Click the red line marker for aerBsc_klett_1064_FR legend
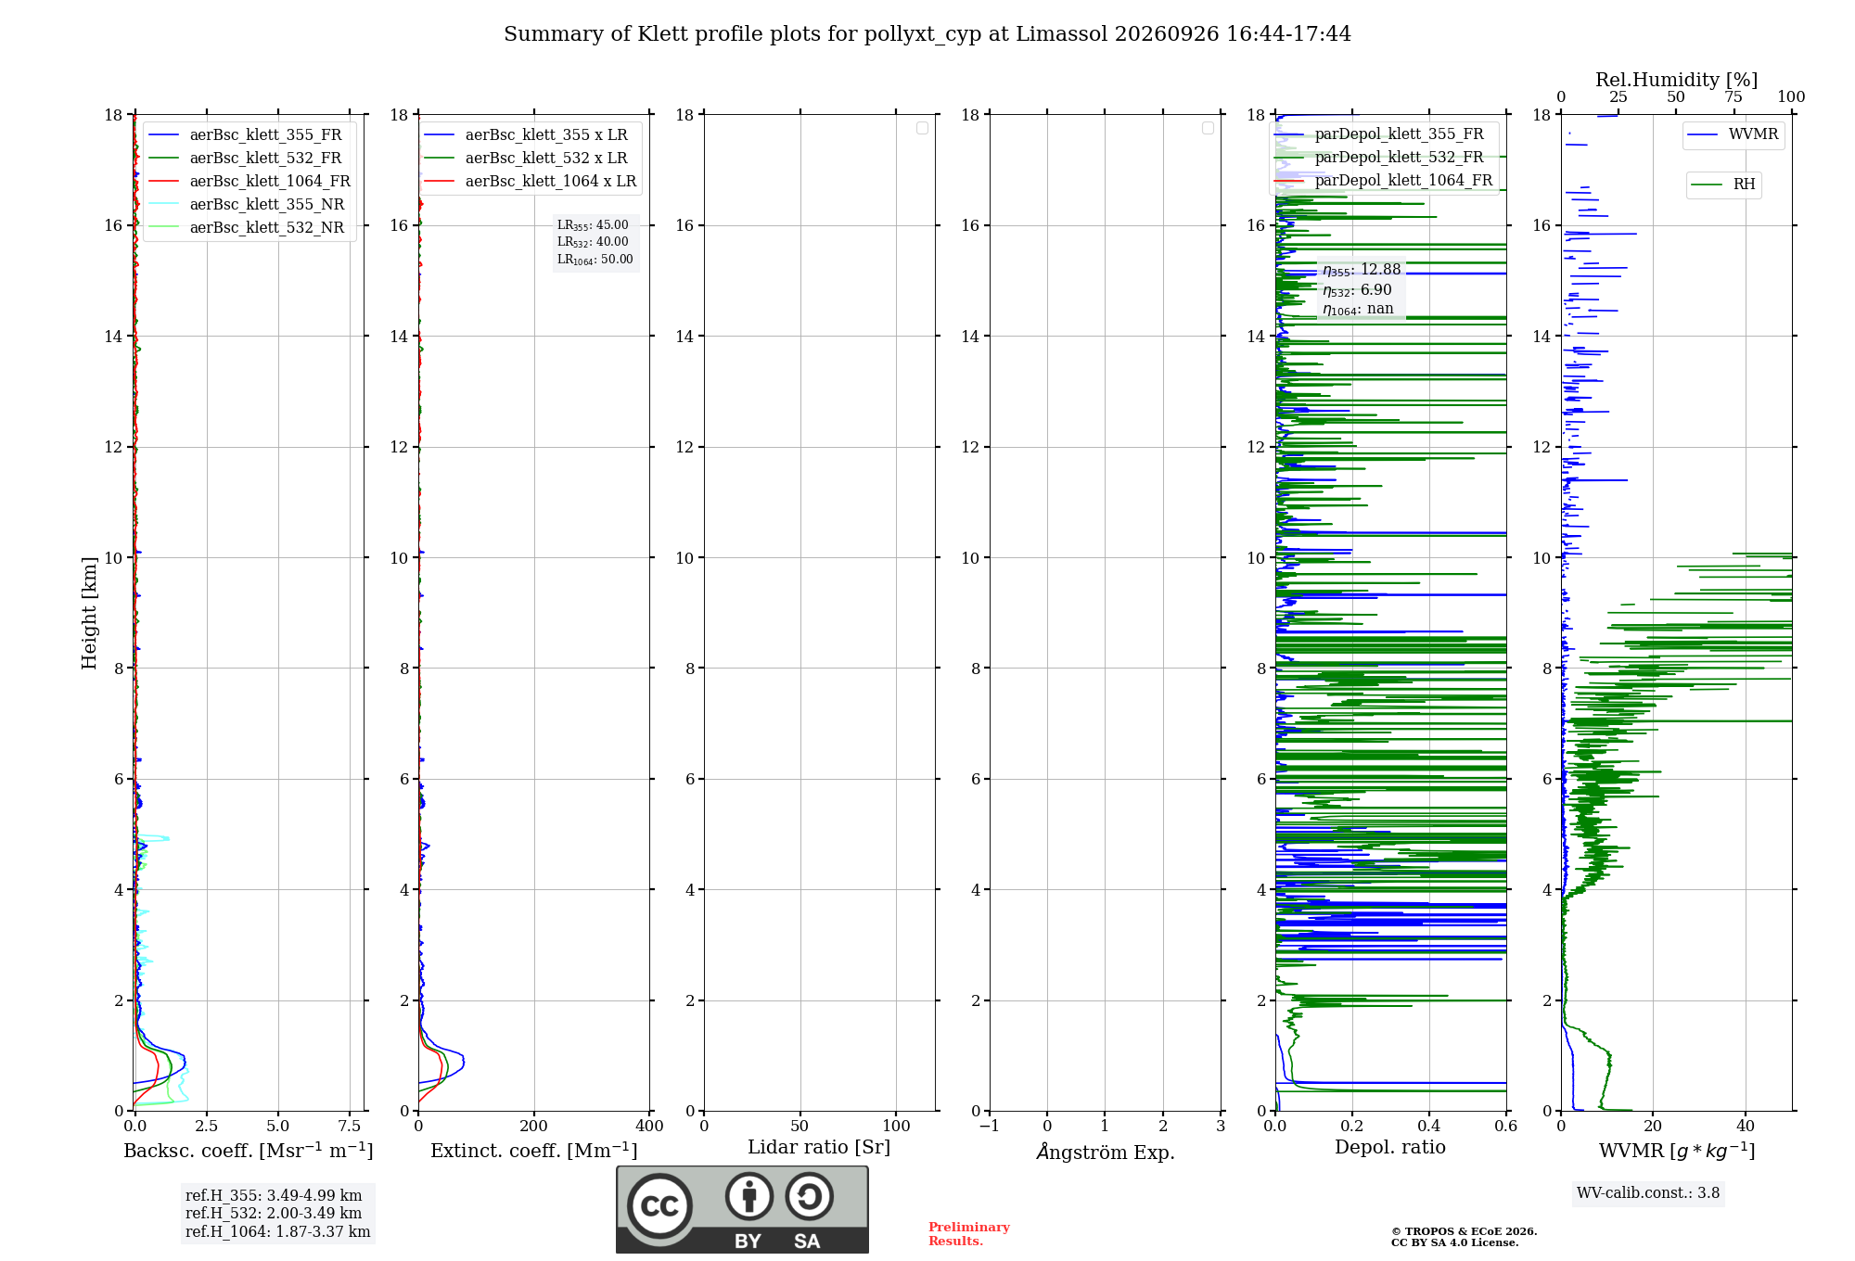This screenshot has height=1261, width=1855. tap(163, 182)
